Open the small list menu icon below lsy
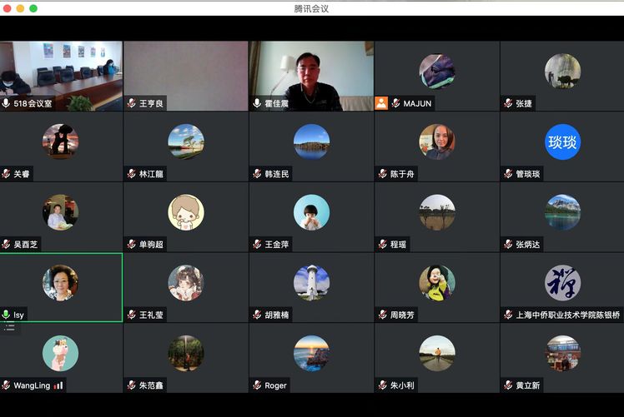624x417 pixels. [x=10, y=327]
